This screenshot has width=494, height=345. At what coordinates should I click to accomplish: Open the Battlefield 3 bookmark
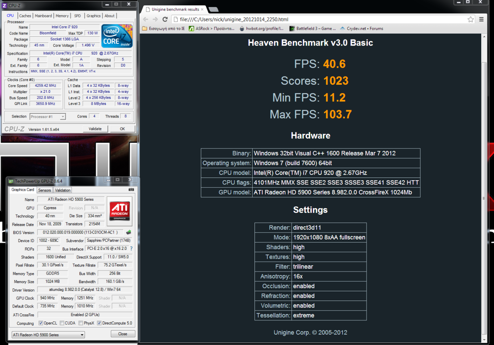tap(313, 28)
